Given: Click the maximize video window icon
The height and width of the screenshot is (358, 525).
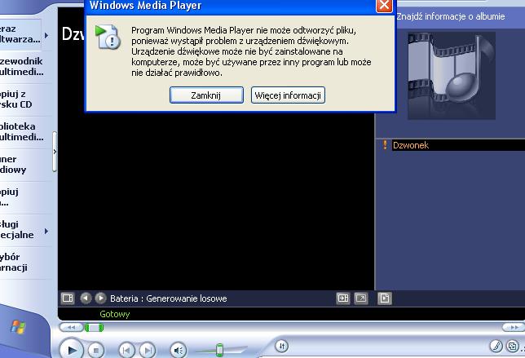Looking at the screenshot, I should tap(343, 298).
